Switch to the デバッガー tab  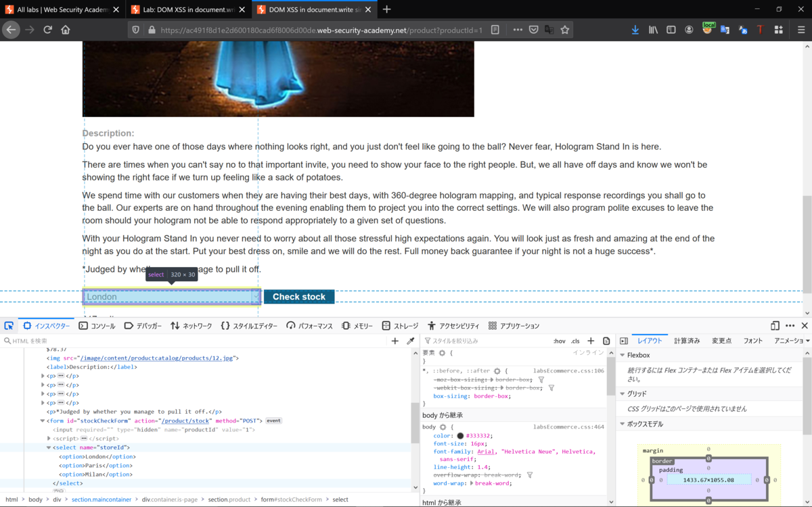click(x=143, y=326)
